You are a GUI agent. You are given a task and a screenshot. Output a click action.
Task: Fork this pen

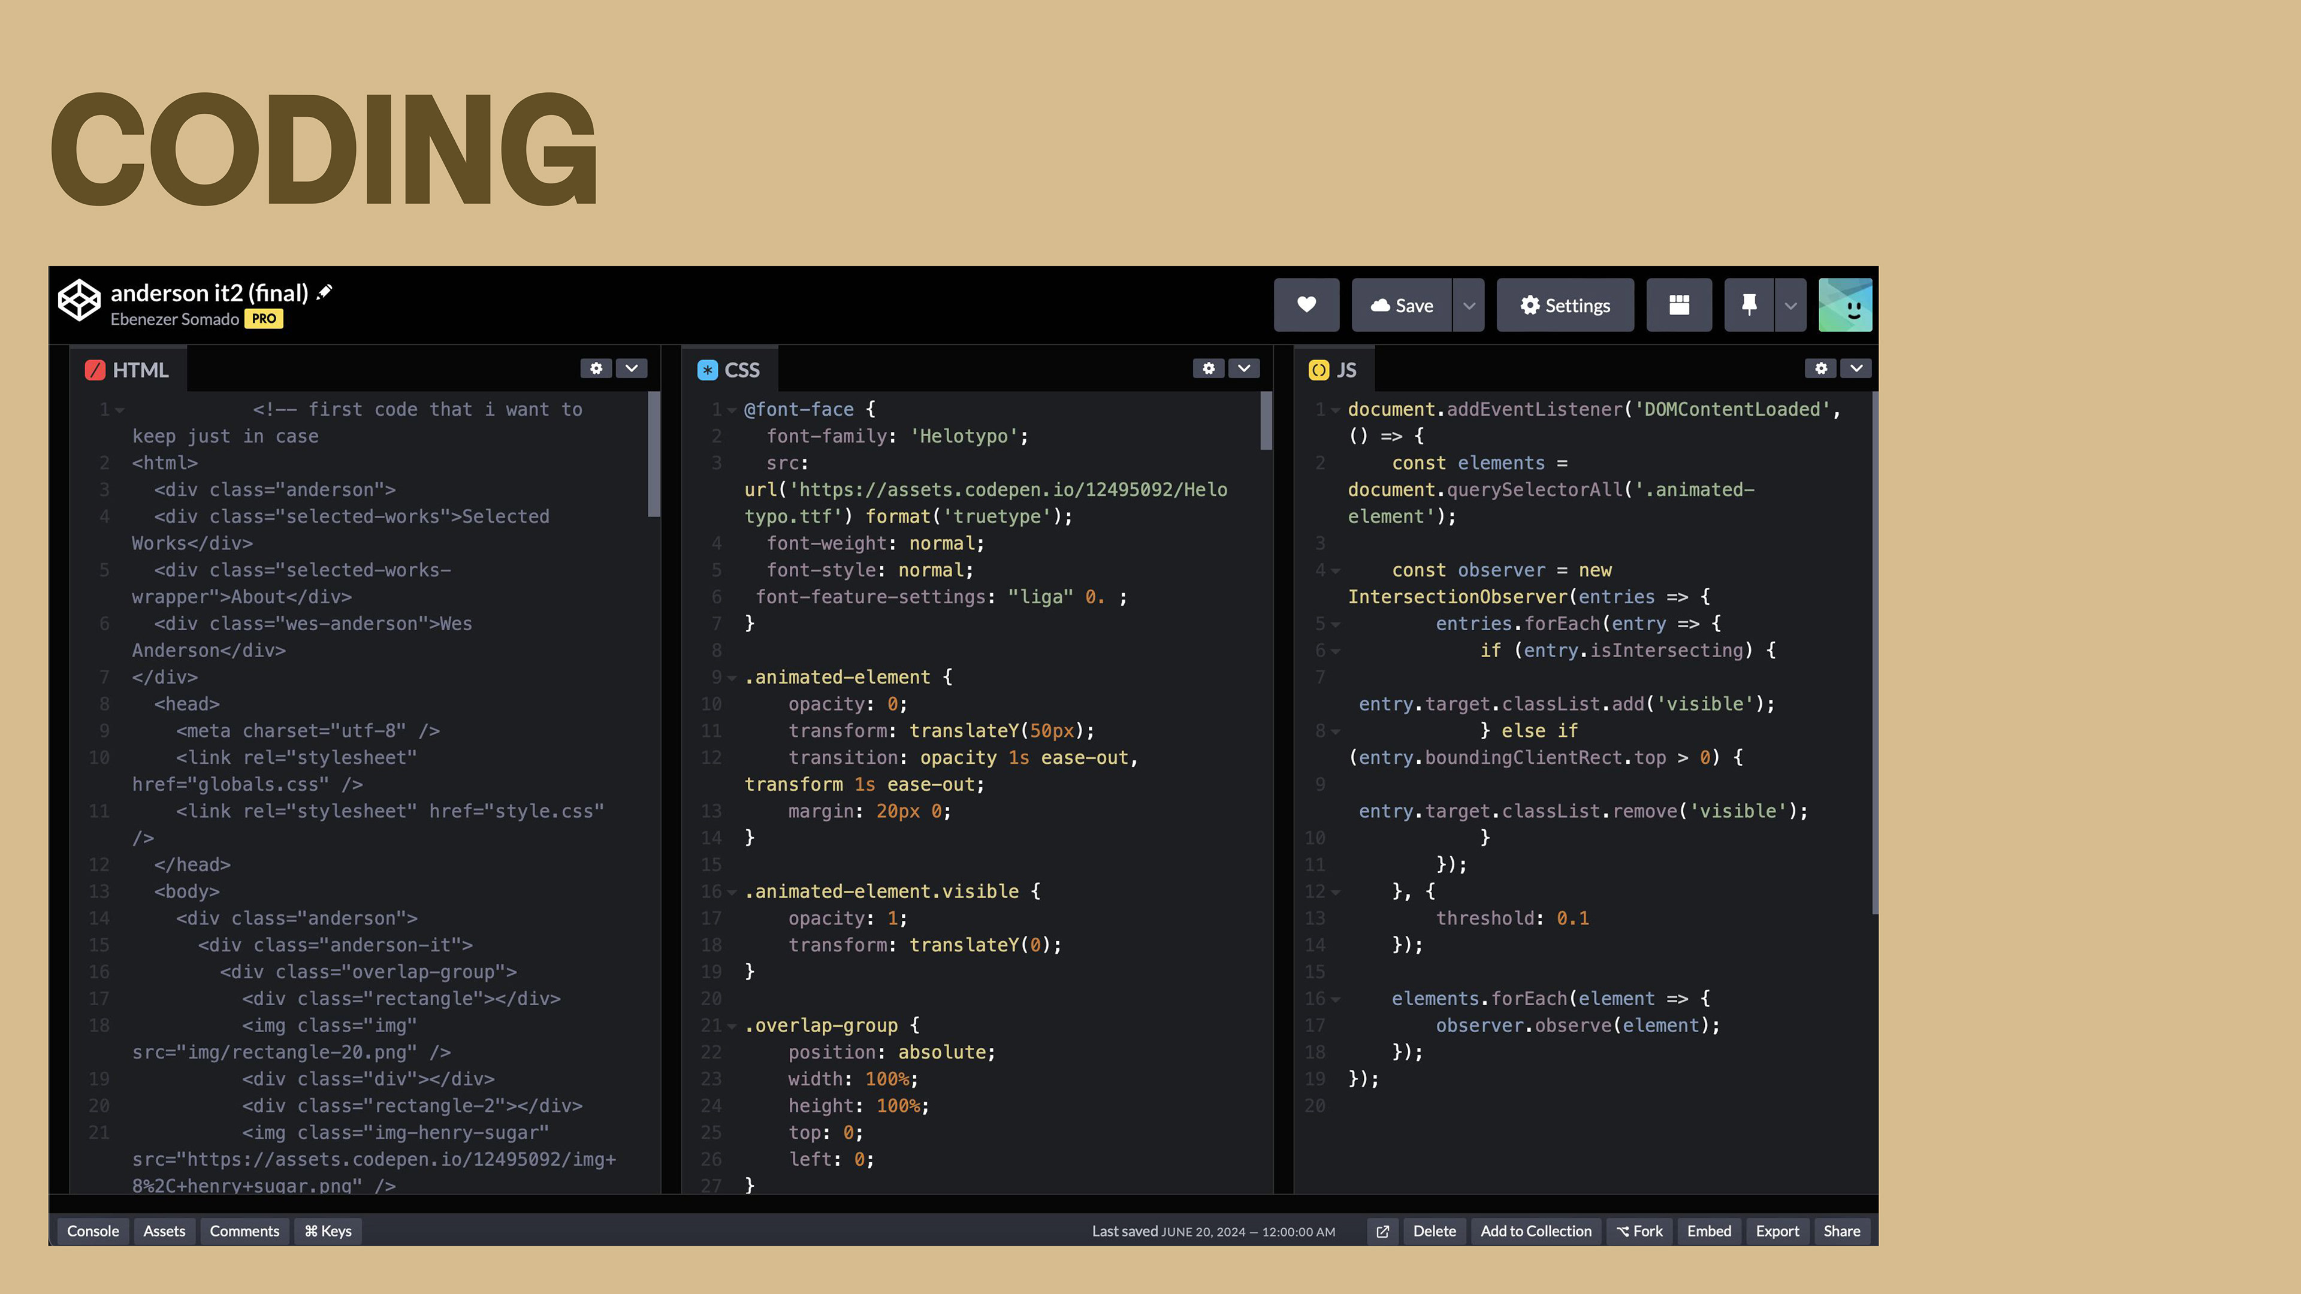tap(1639, 1232)
